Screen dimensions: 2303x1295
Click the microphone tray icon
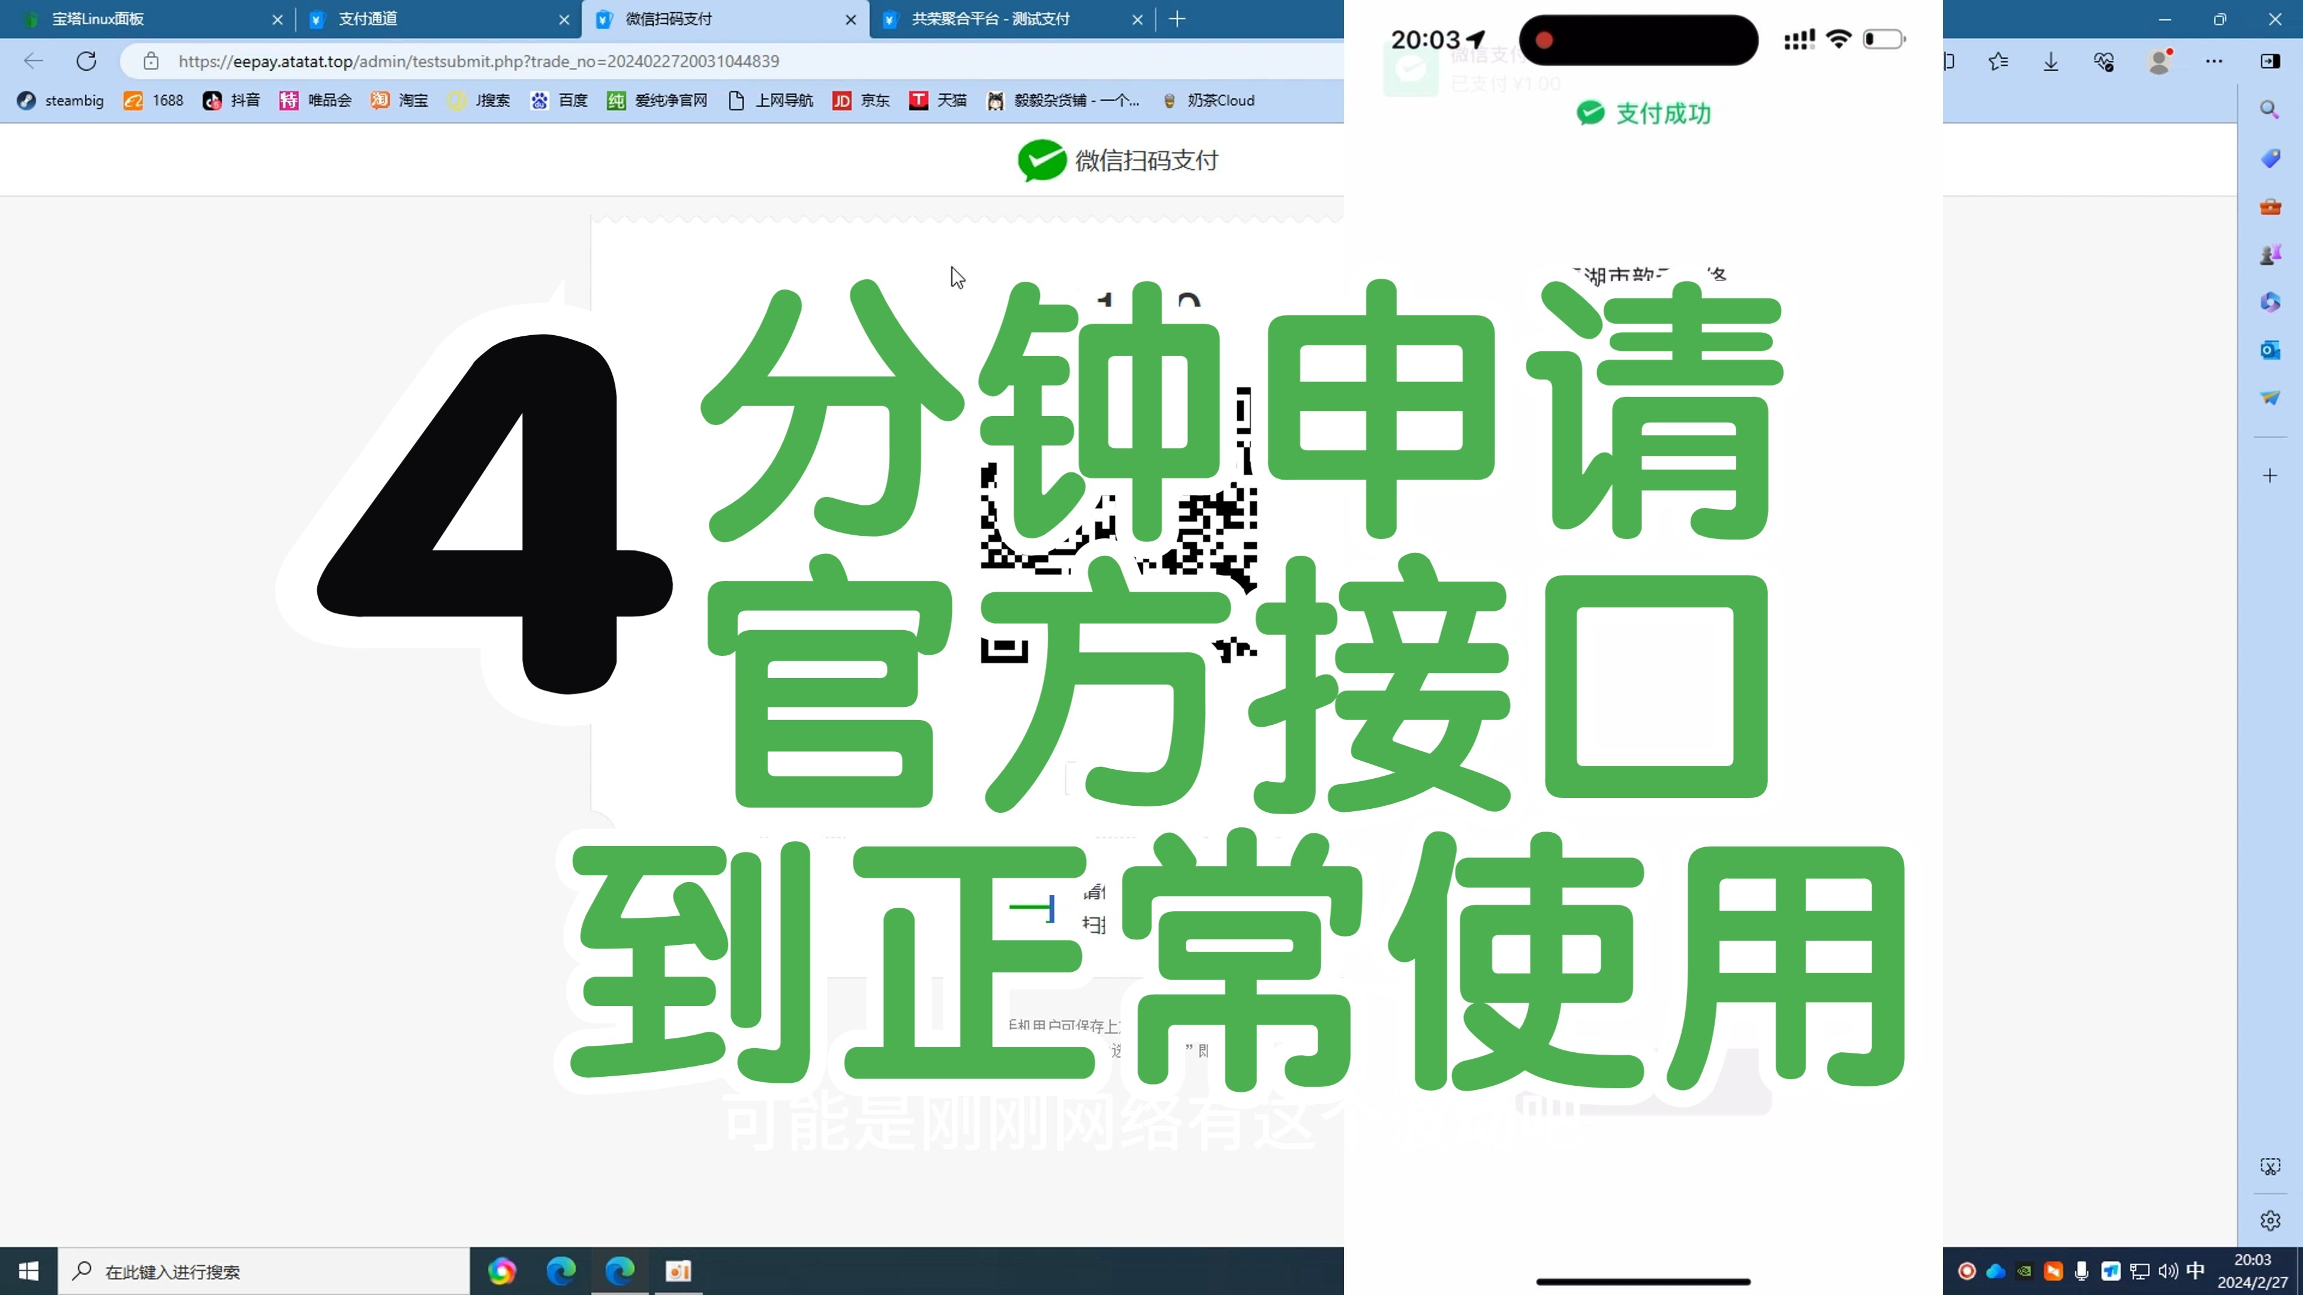click(2082, 1271)
